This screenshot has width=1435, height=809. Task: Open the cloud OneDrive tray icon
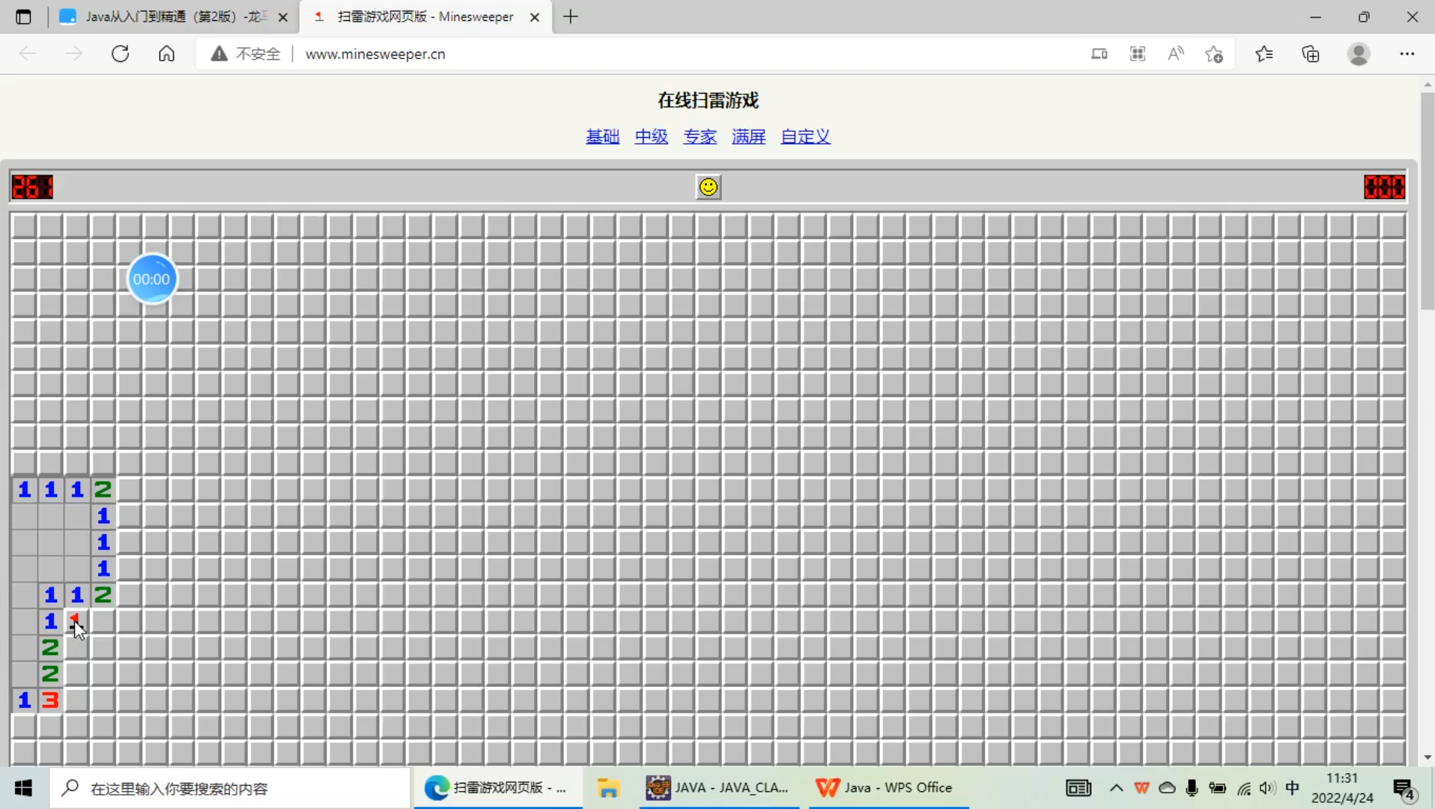pyautogui.click(x=1167, y=788)
